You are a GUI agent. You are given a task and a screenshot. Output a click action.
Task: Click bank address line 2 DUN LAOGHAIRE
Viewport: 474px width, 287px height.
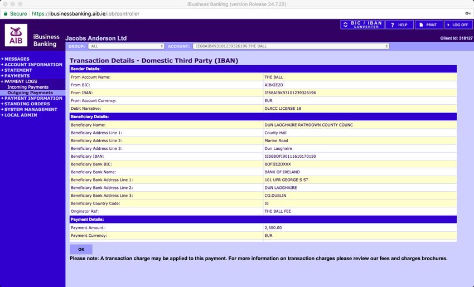pyautogui.click(x=280, y=188)
